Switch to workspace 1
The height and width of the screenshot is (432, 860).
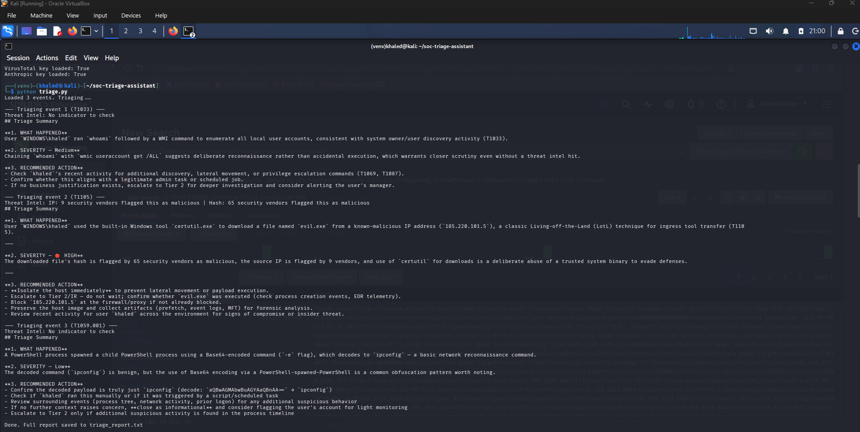pyautogui.click(x=112, y=31)
